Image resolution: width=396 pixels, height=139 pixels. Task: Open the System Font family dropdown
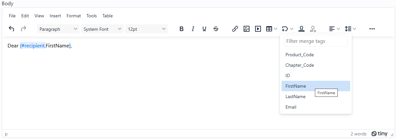pyautogui.click(x=102, y=29)
